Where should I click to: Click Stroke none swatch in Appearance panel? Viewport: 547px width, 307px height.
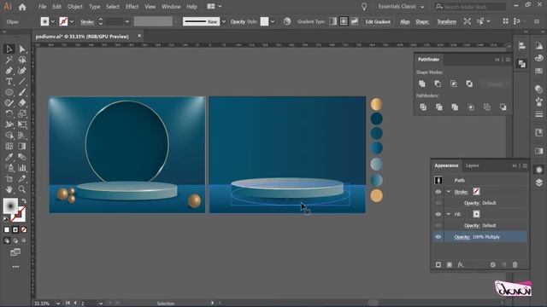point(476,191)
